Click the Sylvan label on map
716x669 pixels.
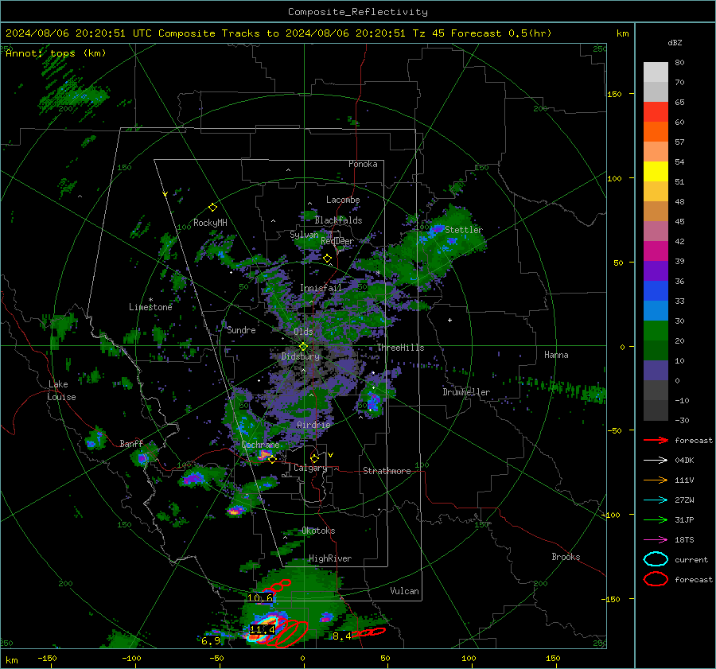304,235
